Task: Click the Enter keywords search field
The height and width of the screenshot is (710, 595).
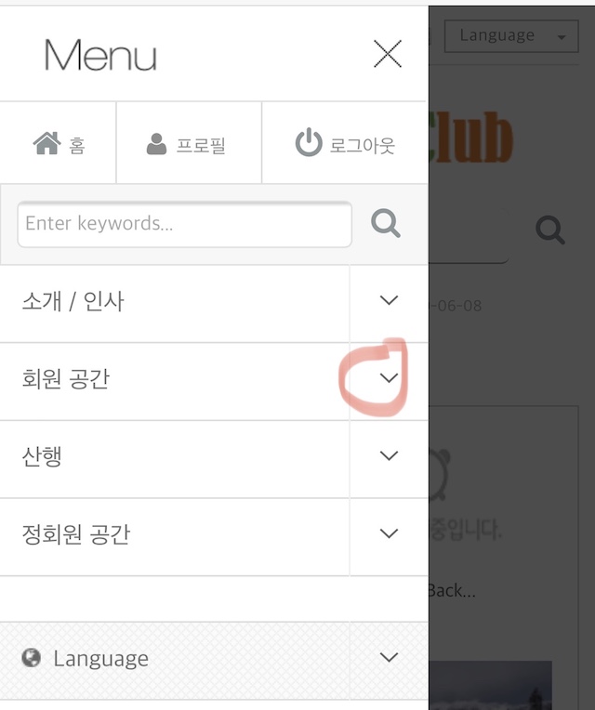Action: 185,224
